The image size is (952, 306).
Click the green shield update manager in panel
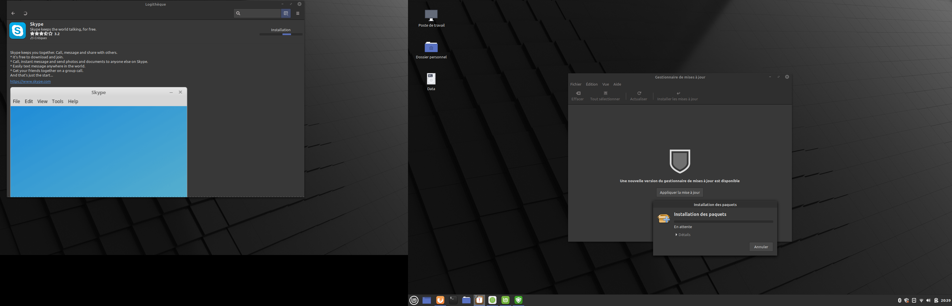click(518, 300)
